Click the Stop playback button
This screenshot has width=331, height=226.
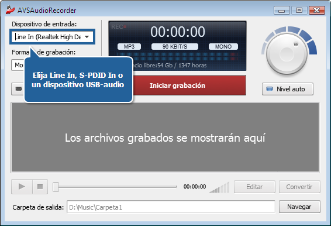(40, 187)
